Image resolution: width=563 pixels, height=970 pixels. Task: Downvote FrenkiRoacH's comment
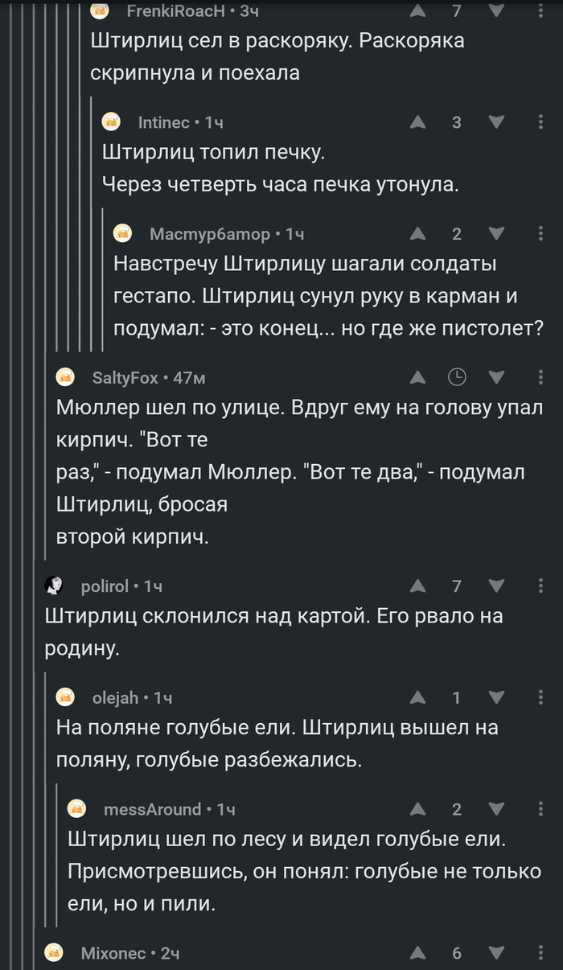[497, 11]
